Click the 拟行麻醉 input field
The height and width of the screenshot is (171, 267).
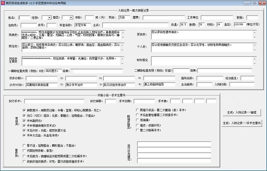click(110, 101)
